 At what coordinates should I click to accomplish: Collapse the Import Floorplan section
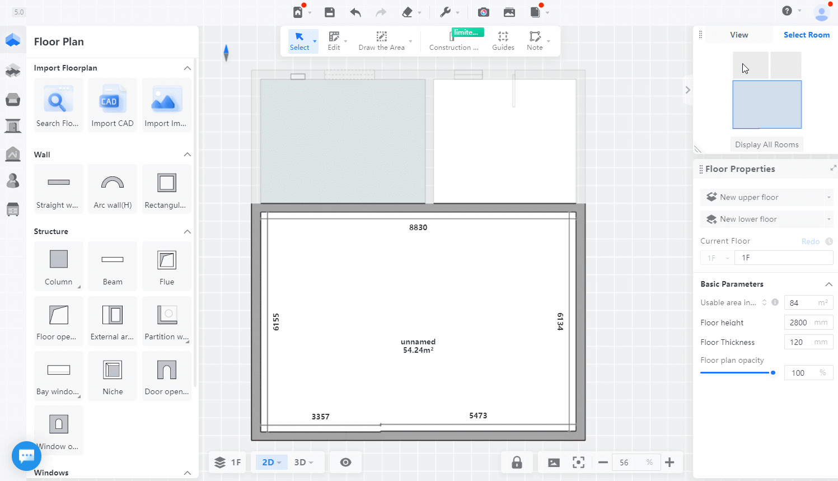pos(188,68)
